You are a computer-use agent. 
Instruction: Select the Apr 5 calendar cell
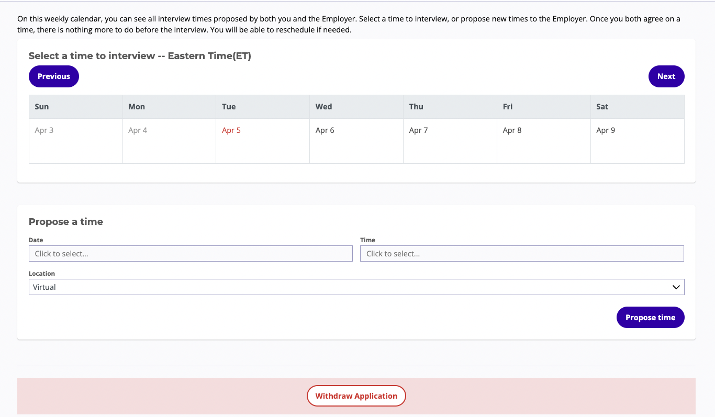point(262,141)
